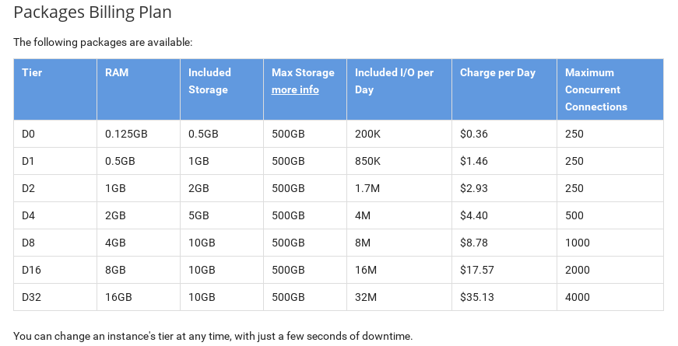The height and width of the screenshot is (346, 678).
Task: Open the "more info" link under Max Storage
Action: 295,89
